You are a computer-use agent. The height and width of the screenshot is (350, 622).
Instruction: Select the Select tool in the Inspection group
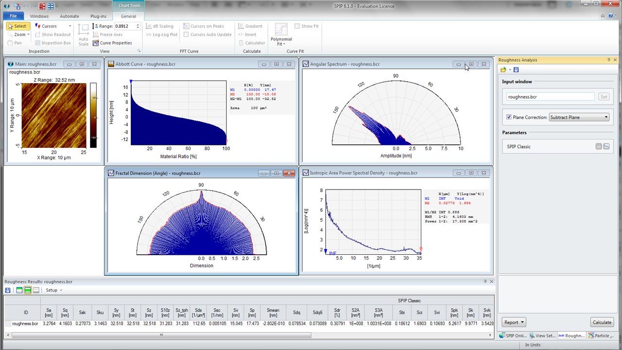pyautogui.click(x=17, y=26)
